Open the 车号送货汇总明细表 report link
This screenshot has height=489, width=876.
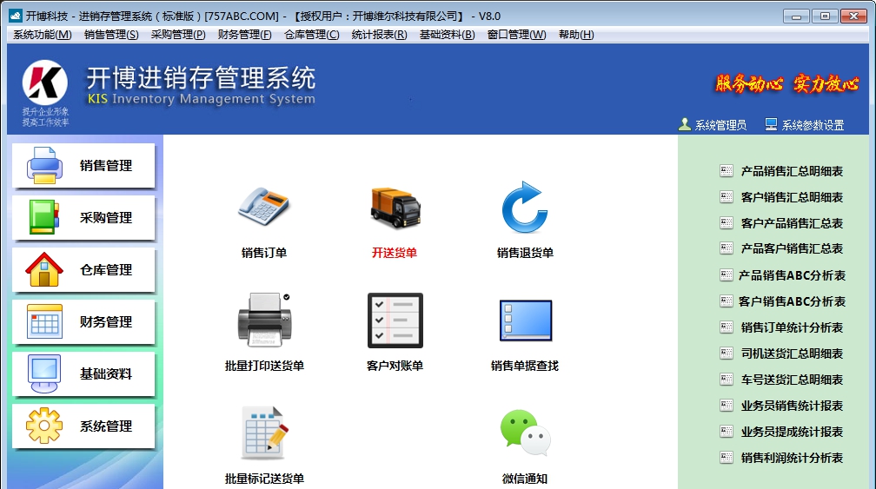pos(792,380)
